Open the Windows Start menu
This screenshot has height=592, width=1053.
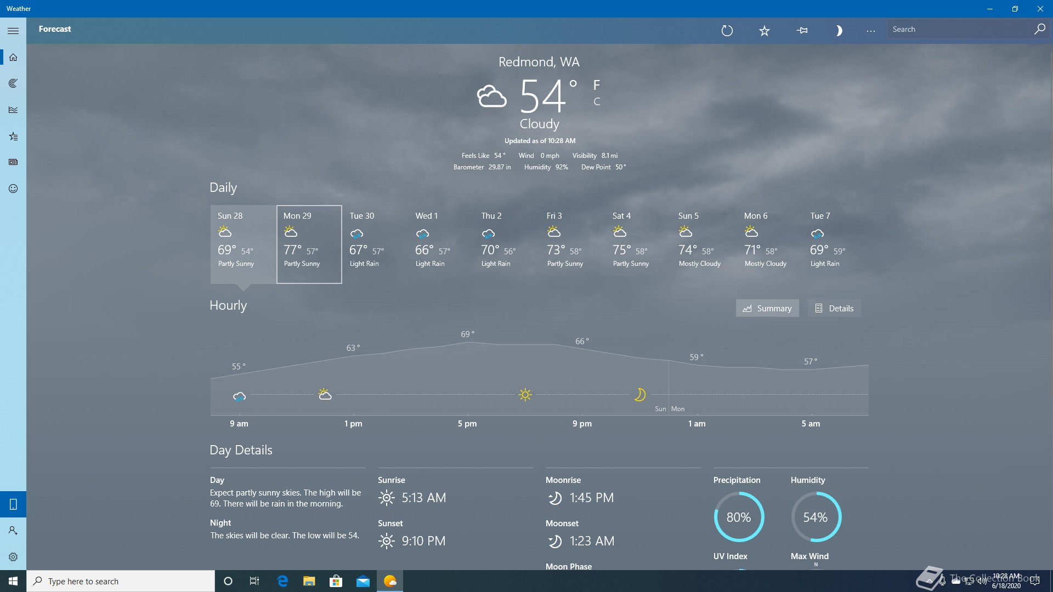pos(13,581)
